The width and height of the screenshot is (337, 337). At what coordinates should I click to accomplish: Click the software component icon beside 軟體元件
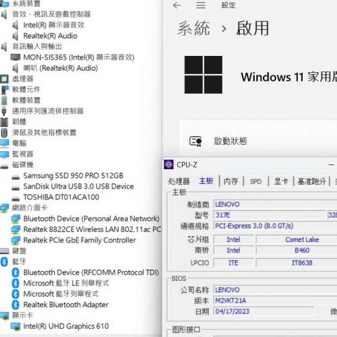[5, 90]
